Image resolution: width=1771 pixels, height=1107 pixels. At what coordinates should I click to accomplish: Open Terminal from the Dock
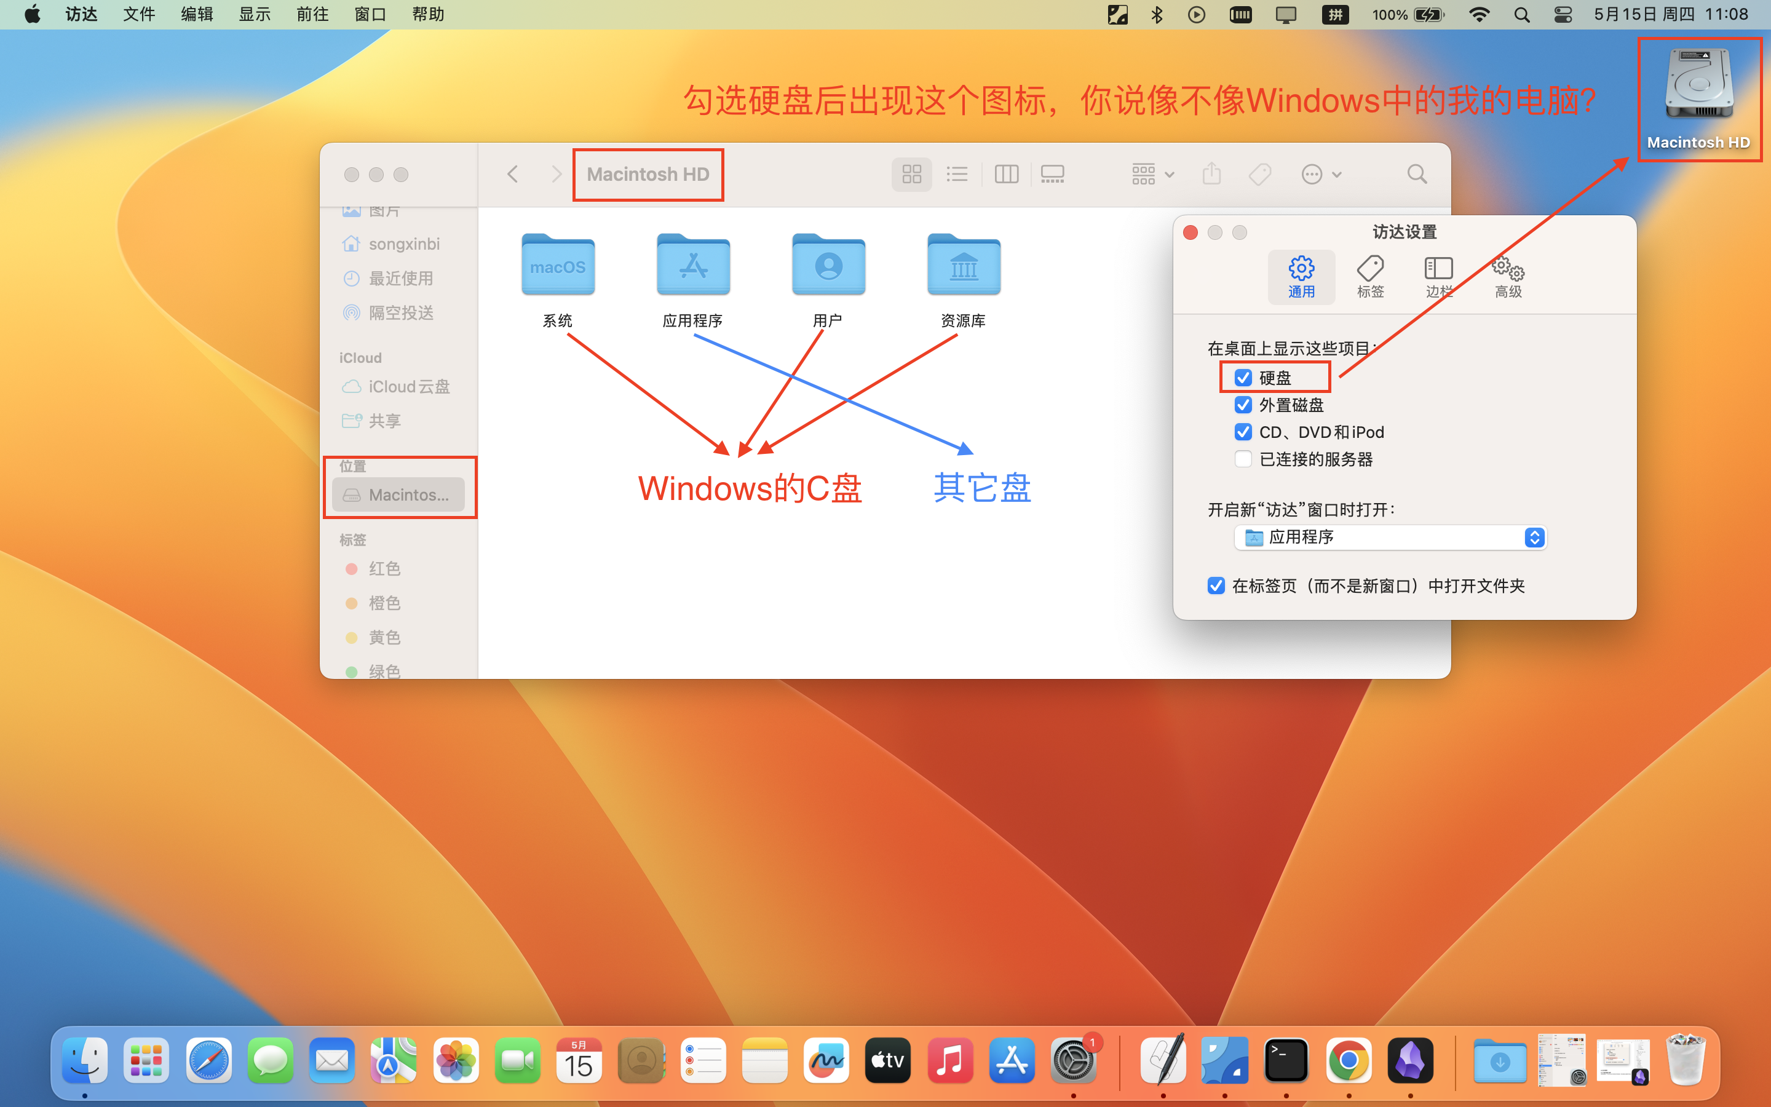pyautogui.click(x=1286, y=1060)
